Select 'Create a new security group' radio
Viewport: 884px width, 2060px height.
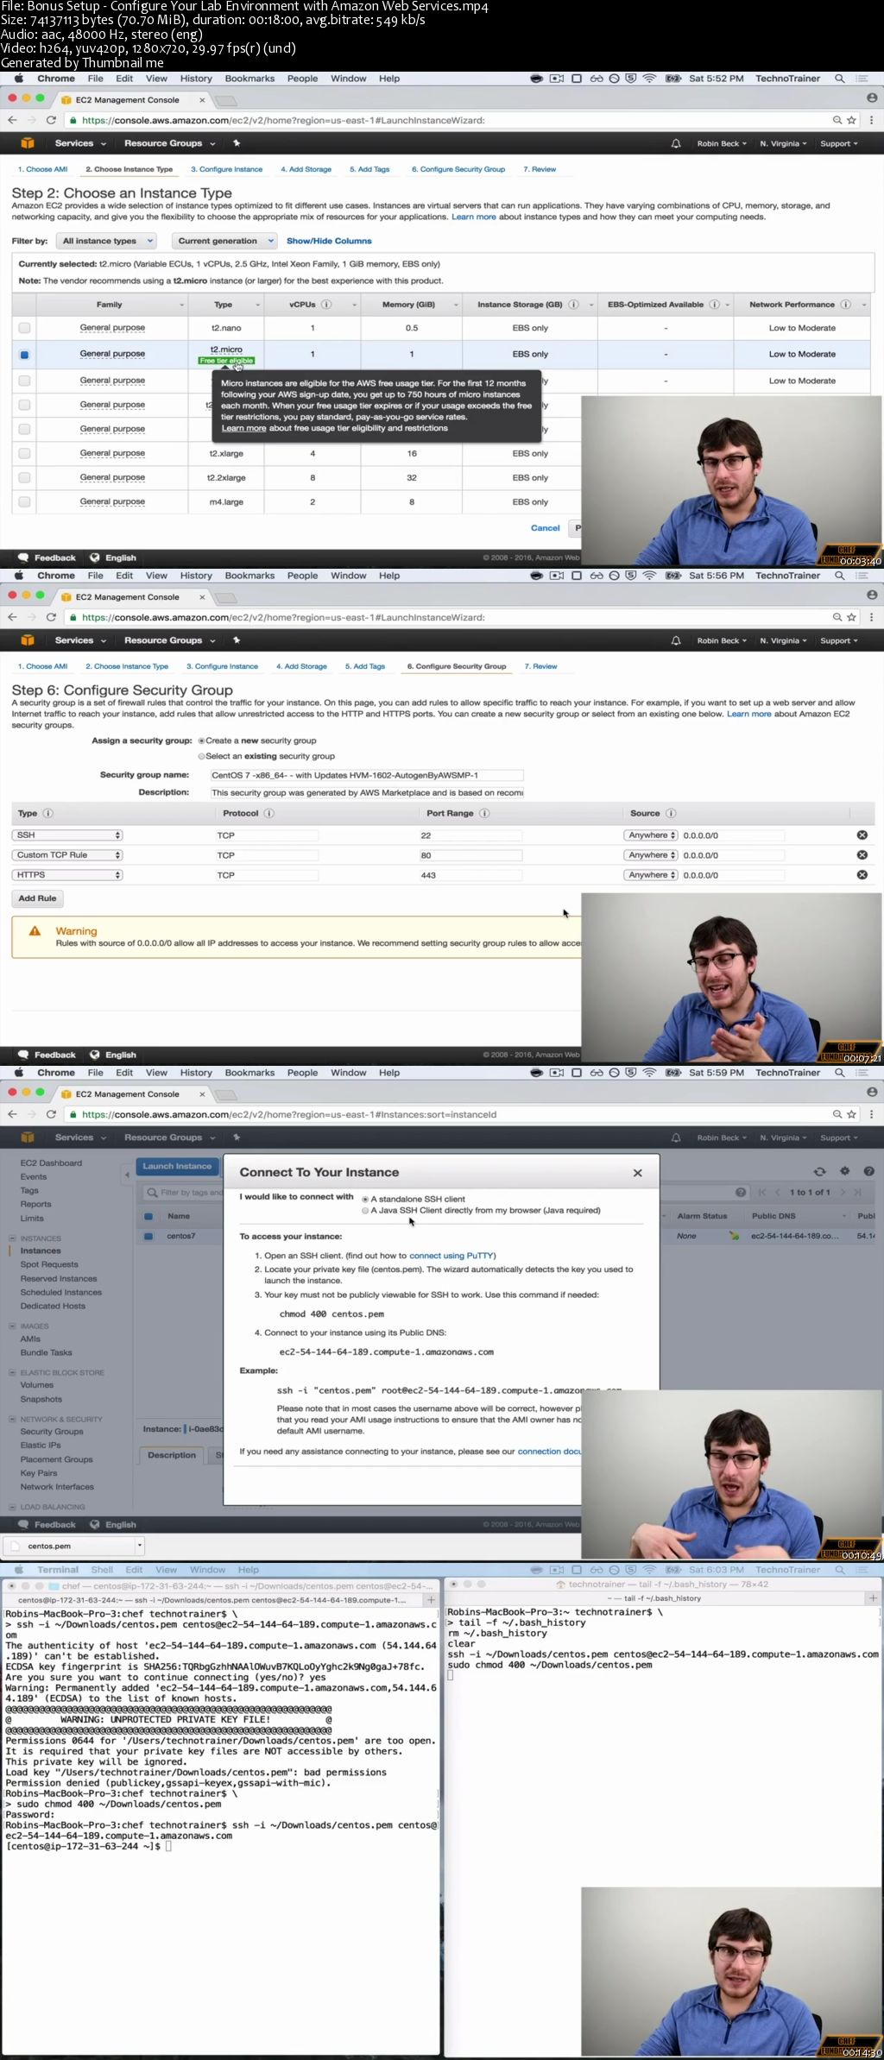click(201, 740)
